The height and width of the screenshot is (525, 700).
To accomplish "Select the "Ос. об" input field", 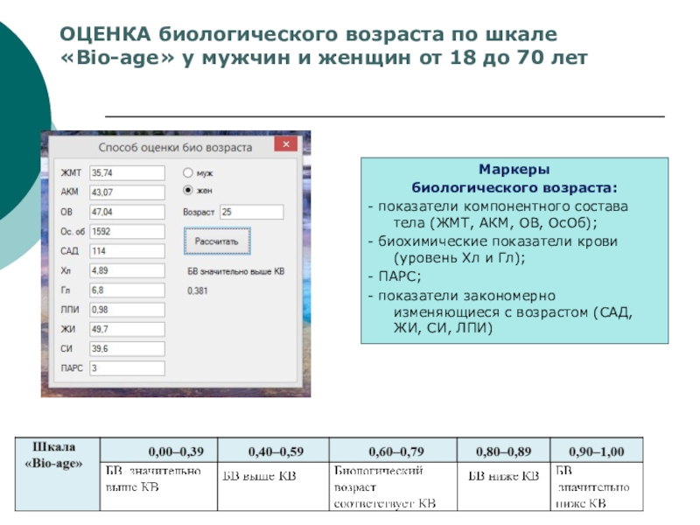I will (127, 232).
